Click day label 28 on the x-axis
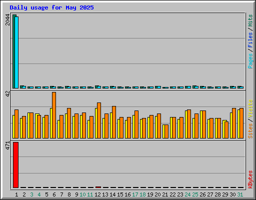Viewport: 256px width, 200px height. [x=217, y=194]
